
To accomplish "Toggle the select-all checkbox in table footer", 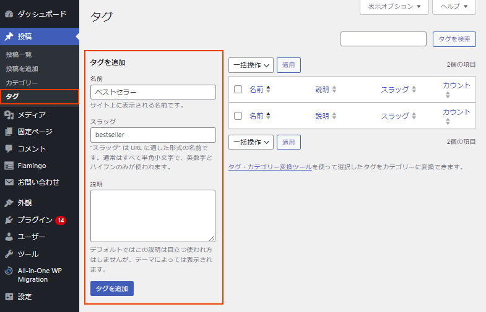I will 238,116.
